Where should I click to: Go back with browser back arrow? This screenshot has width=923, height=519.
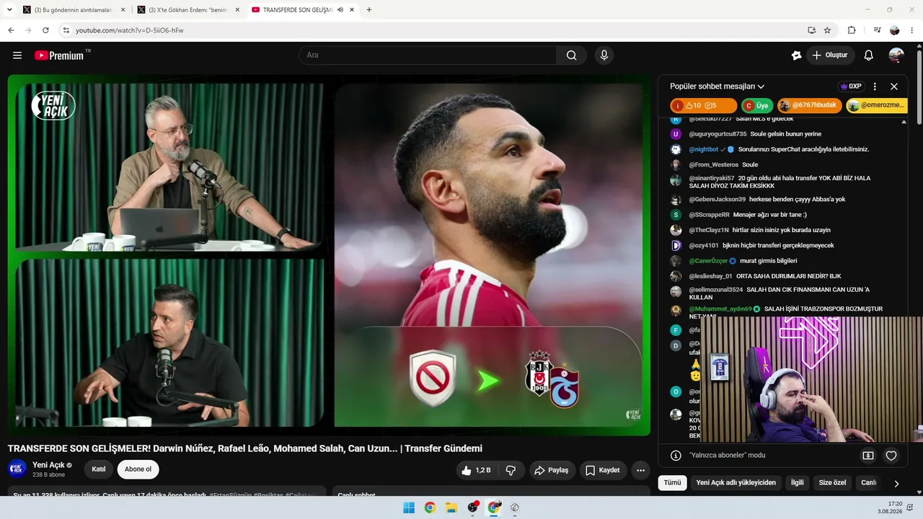(11, 30)
